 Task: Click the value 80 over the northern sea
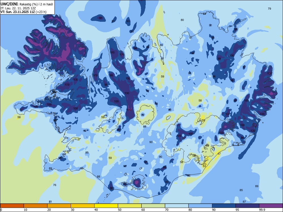(182, 20)
